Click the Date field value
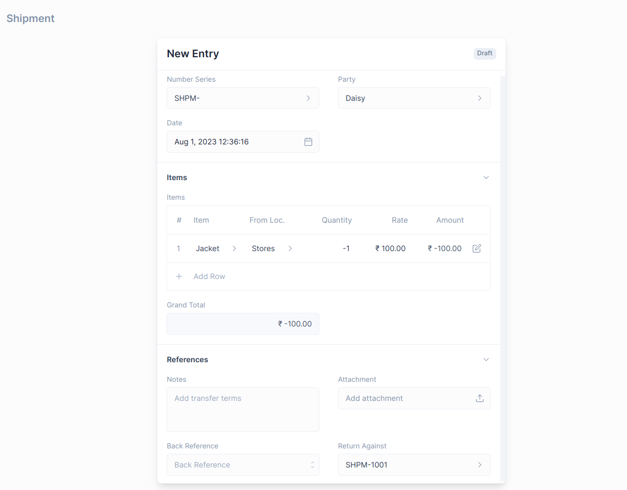The image size is (627, 490). coord(212,142)
